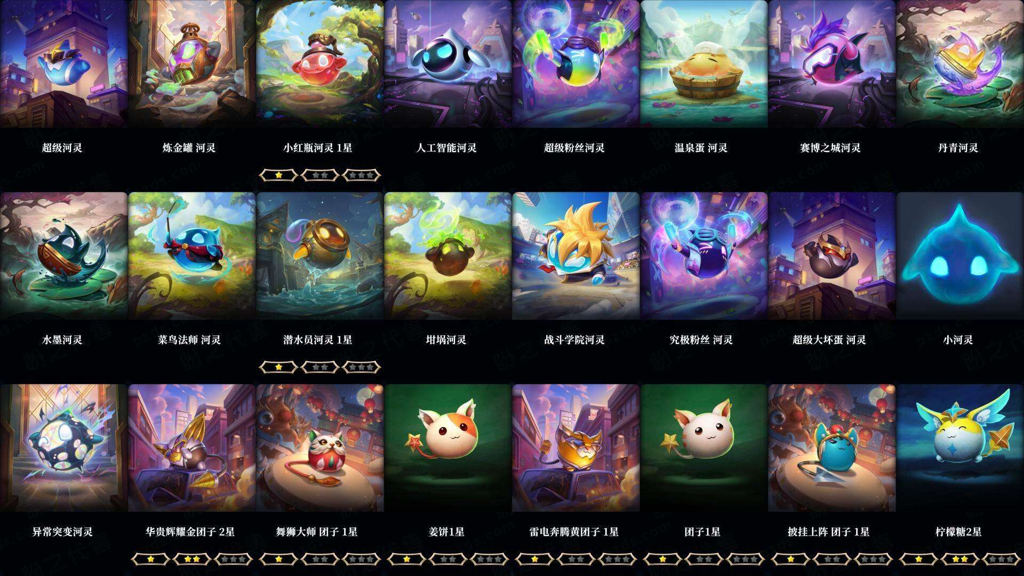This screenshot has width=1024, height=576.
Task: Pick the 丹青河灵 portrait
Action: 959,64
